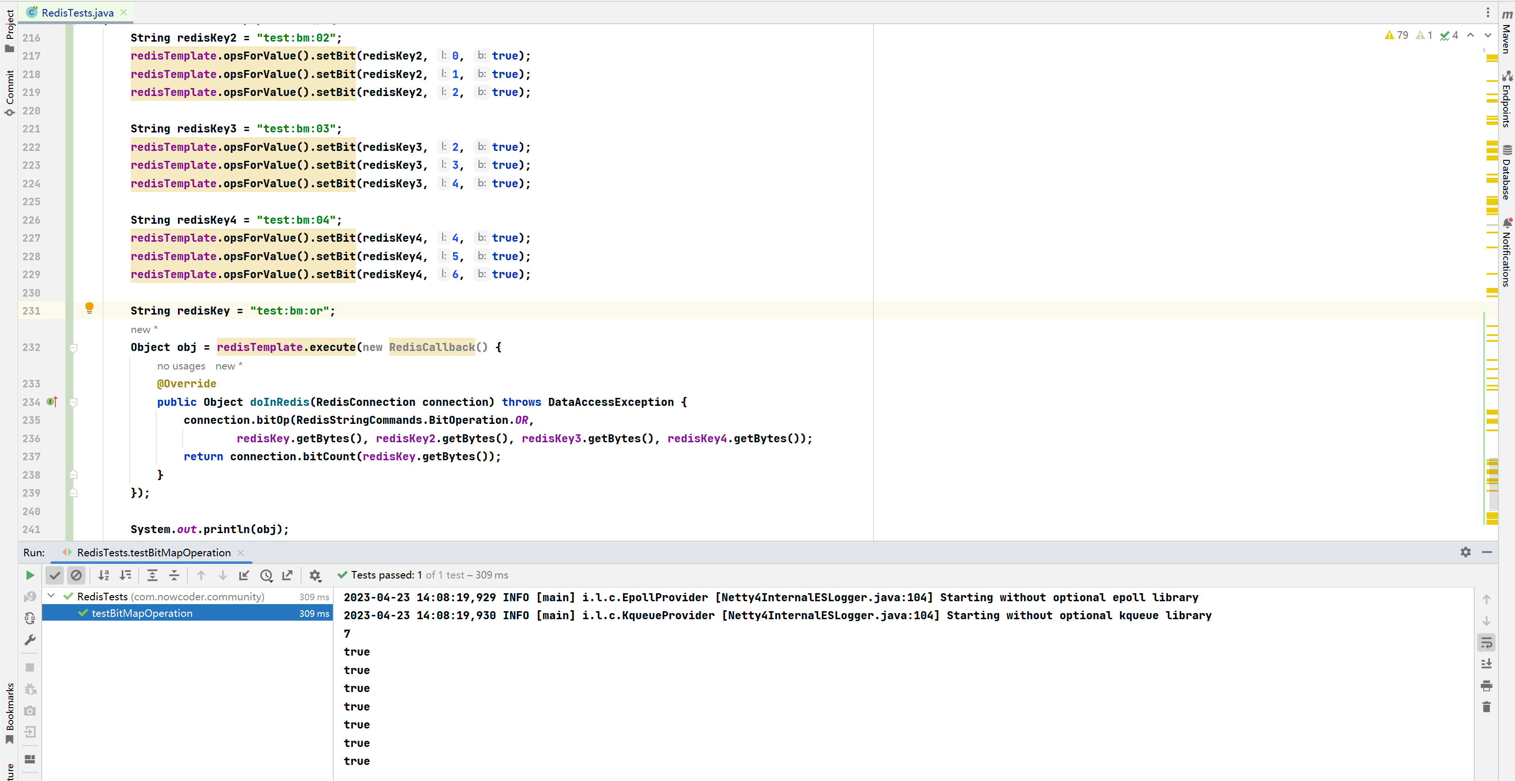The width and height of the screenshot is (1515, 781).
Task: Open the Commit tool window
Action: 9,93
